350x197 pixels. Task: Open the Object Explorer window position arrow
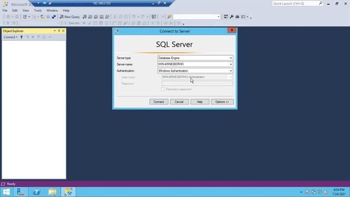[55, 31]
